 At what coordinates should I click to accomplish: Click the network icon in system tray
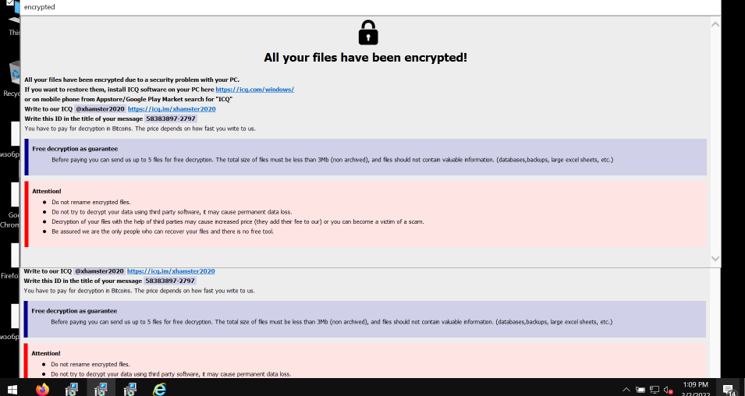click(655, 389)
